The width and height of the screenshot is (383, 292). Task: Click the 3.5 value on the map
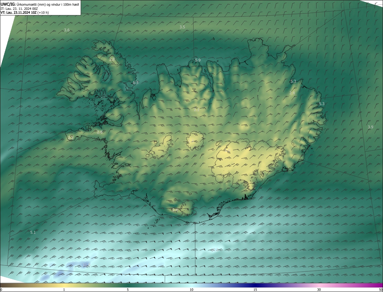182,27
